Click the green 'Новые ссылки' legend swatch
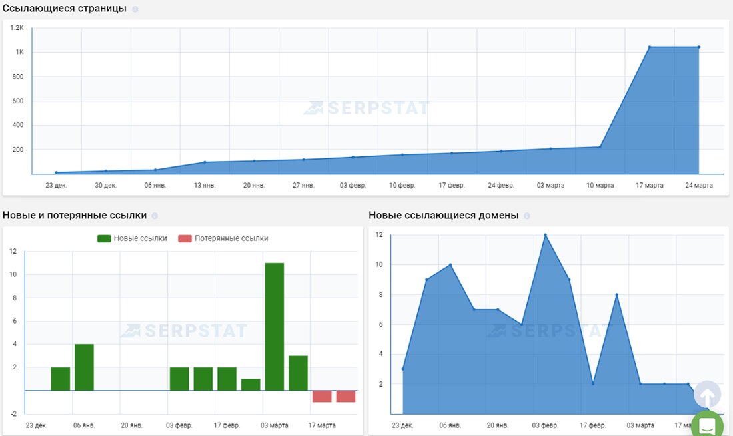The image size is (733, 436). (x=104, y=238)
